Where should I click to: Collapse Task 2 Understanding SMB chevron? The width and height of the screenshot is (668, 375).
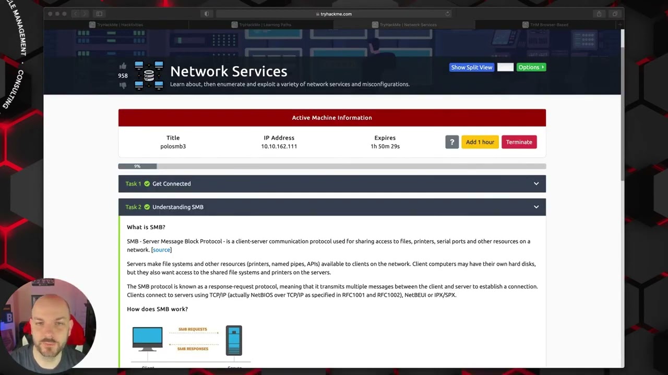coord(536,207)
